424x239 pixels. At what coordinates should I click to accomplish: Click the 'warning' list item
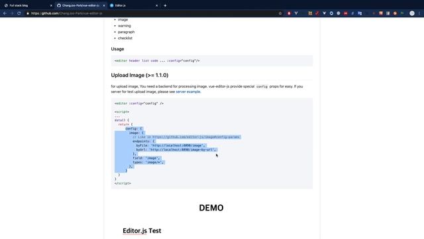124,26
